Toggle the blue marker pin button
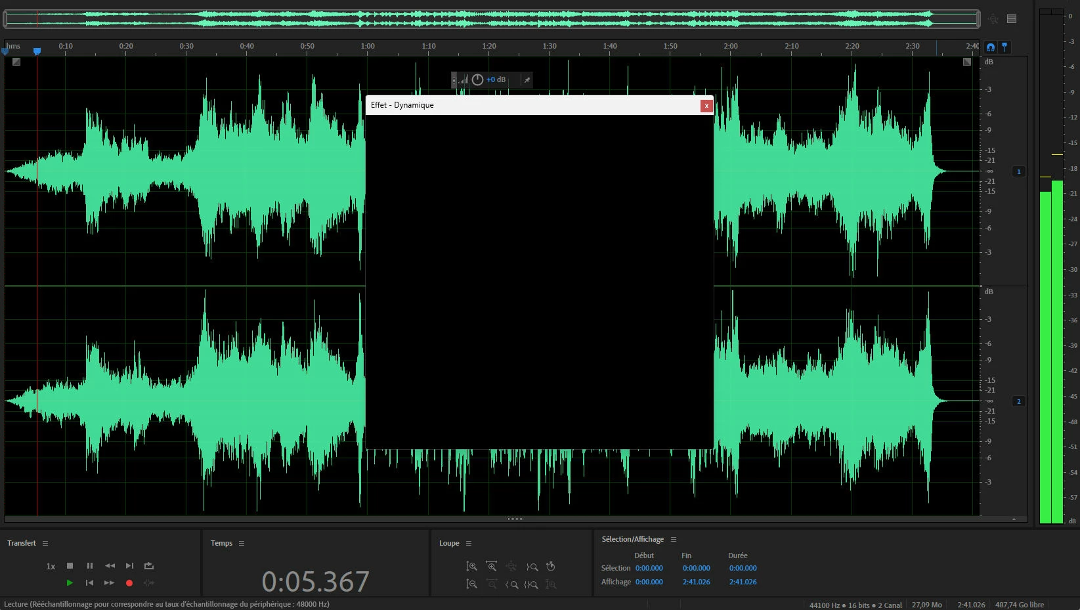This screenshot has height=610, width=1080. tap(1004, 47)
